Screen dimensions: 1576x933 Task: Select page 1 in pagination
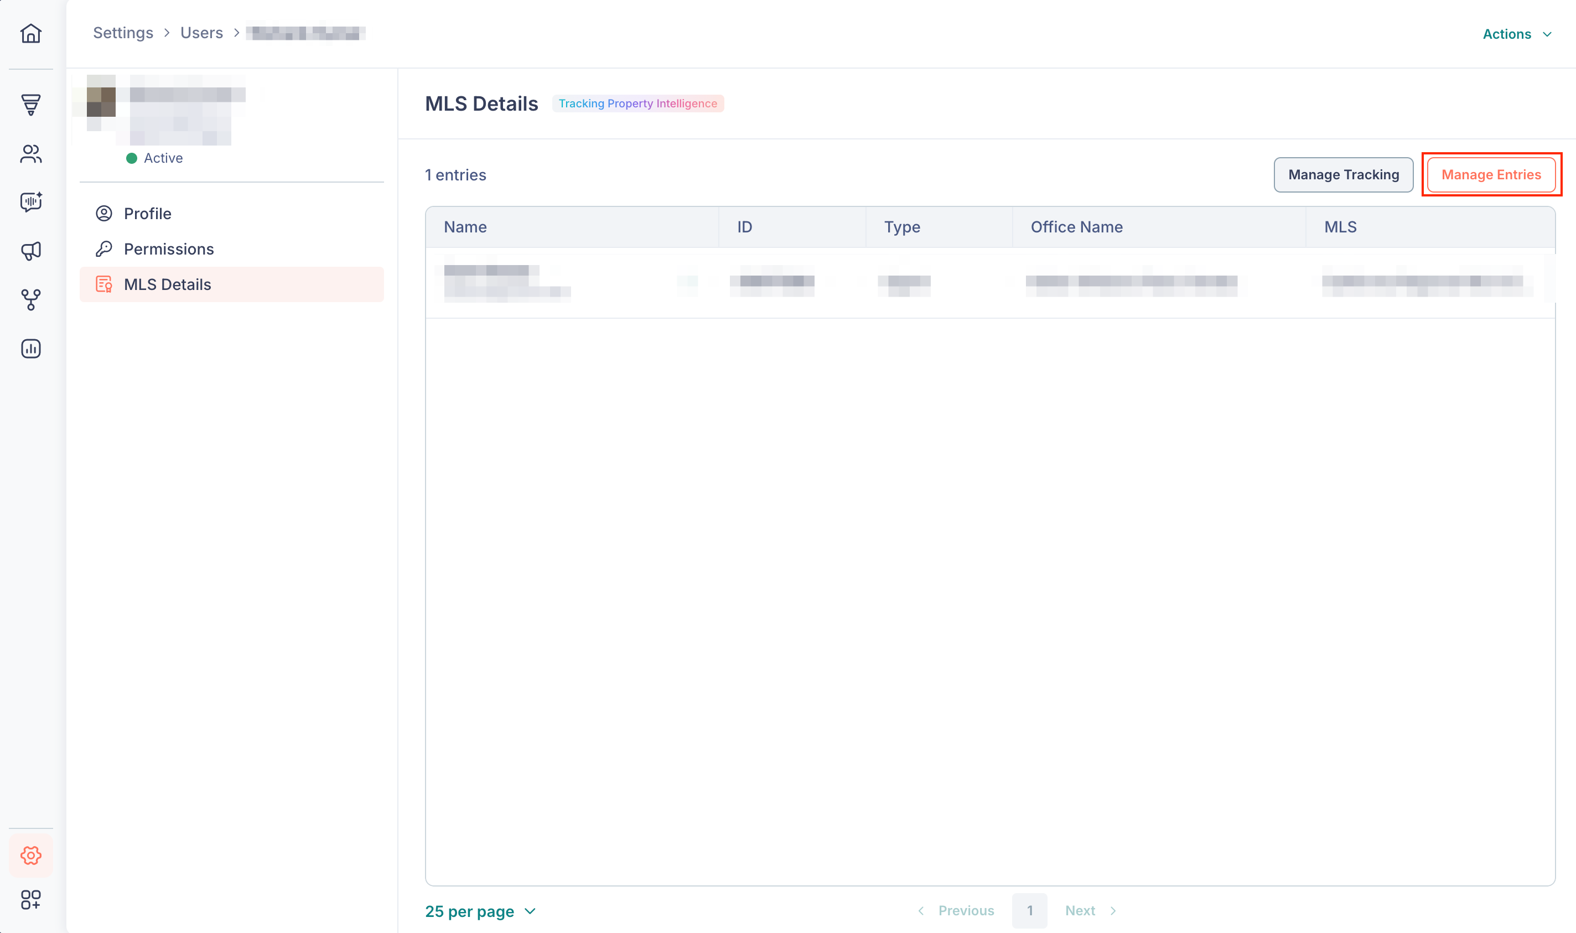coord(1029,910)
